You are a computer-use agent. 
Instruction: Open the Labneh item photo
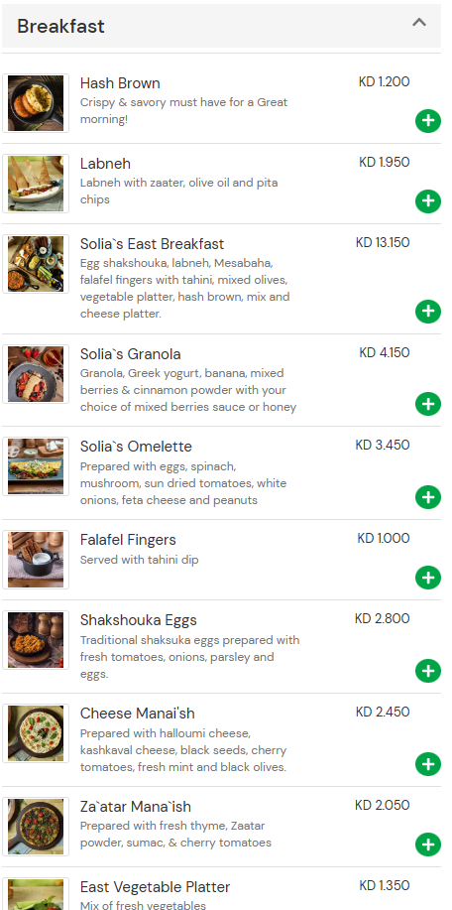coord(36,183)
